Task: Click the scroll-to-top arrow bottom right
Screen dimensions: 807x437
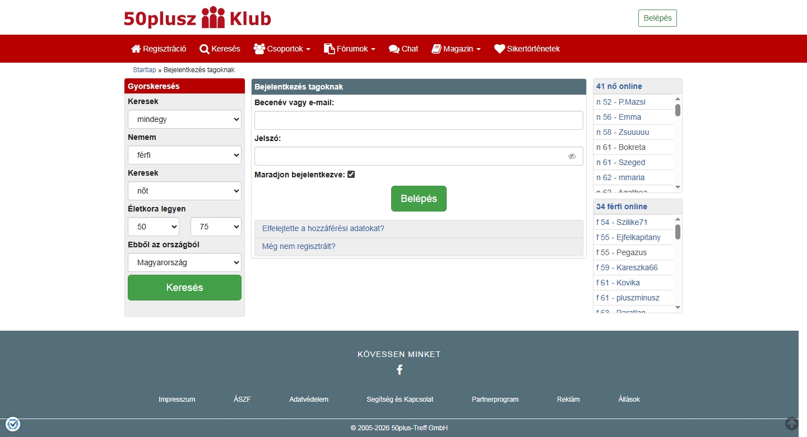Action: (x=791, y=424)
